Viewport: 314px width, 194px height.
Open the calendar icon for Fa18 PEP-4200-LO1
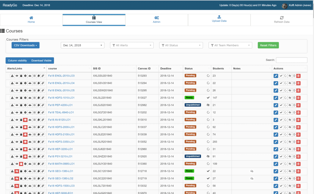pyautogui.click(x=21, y=105)
